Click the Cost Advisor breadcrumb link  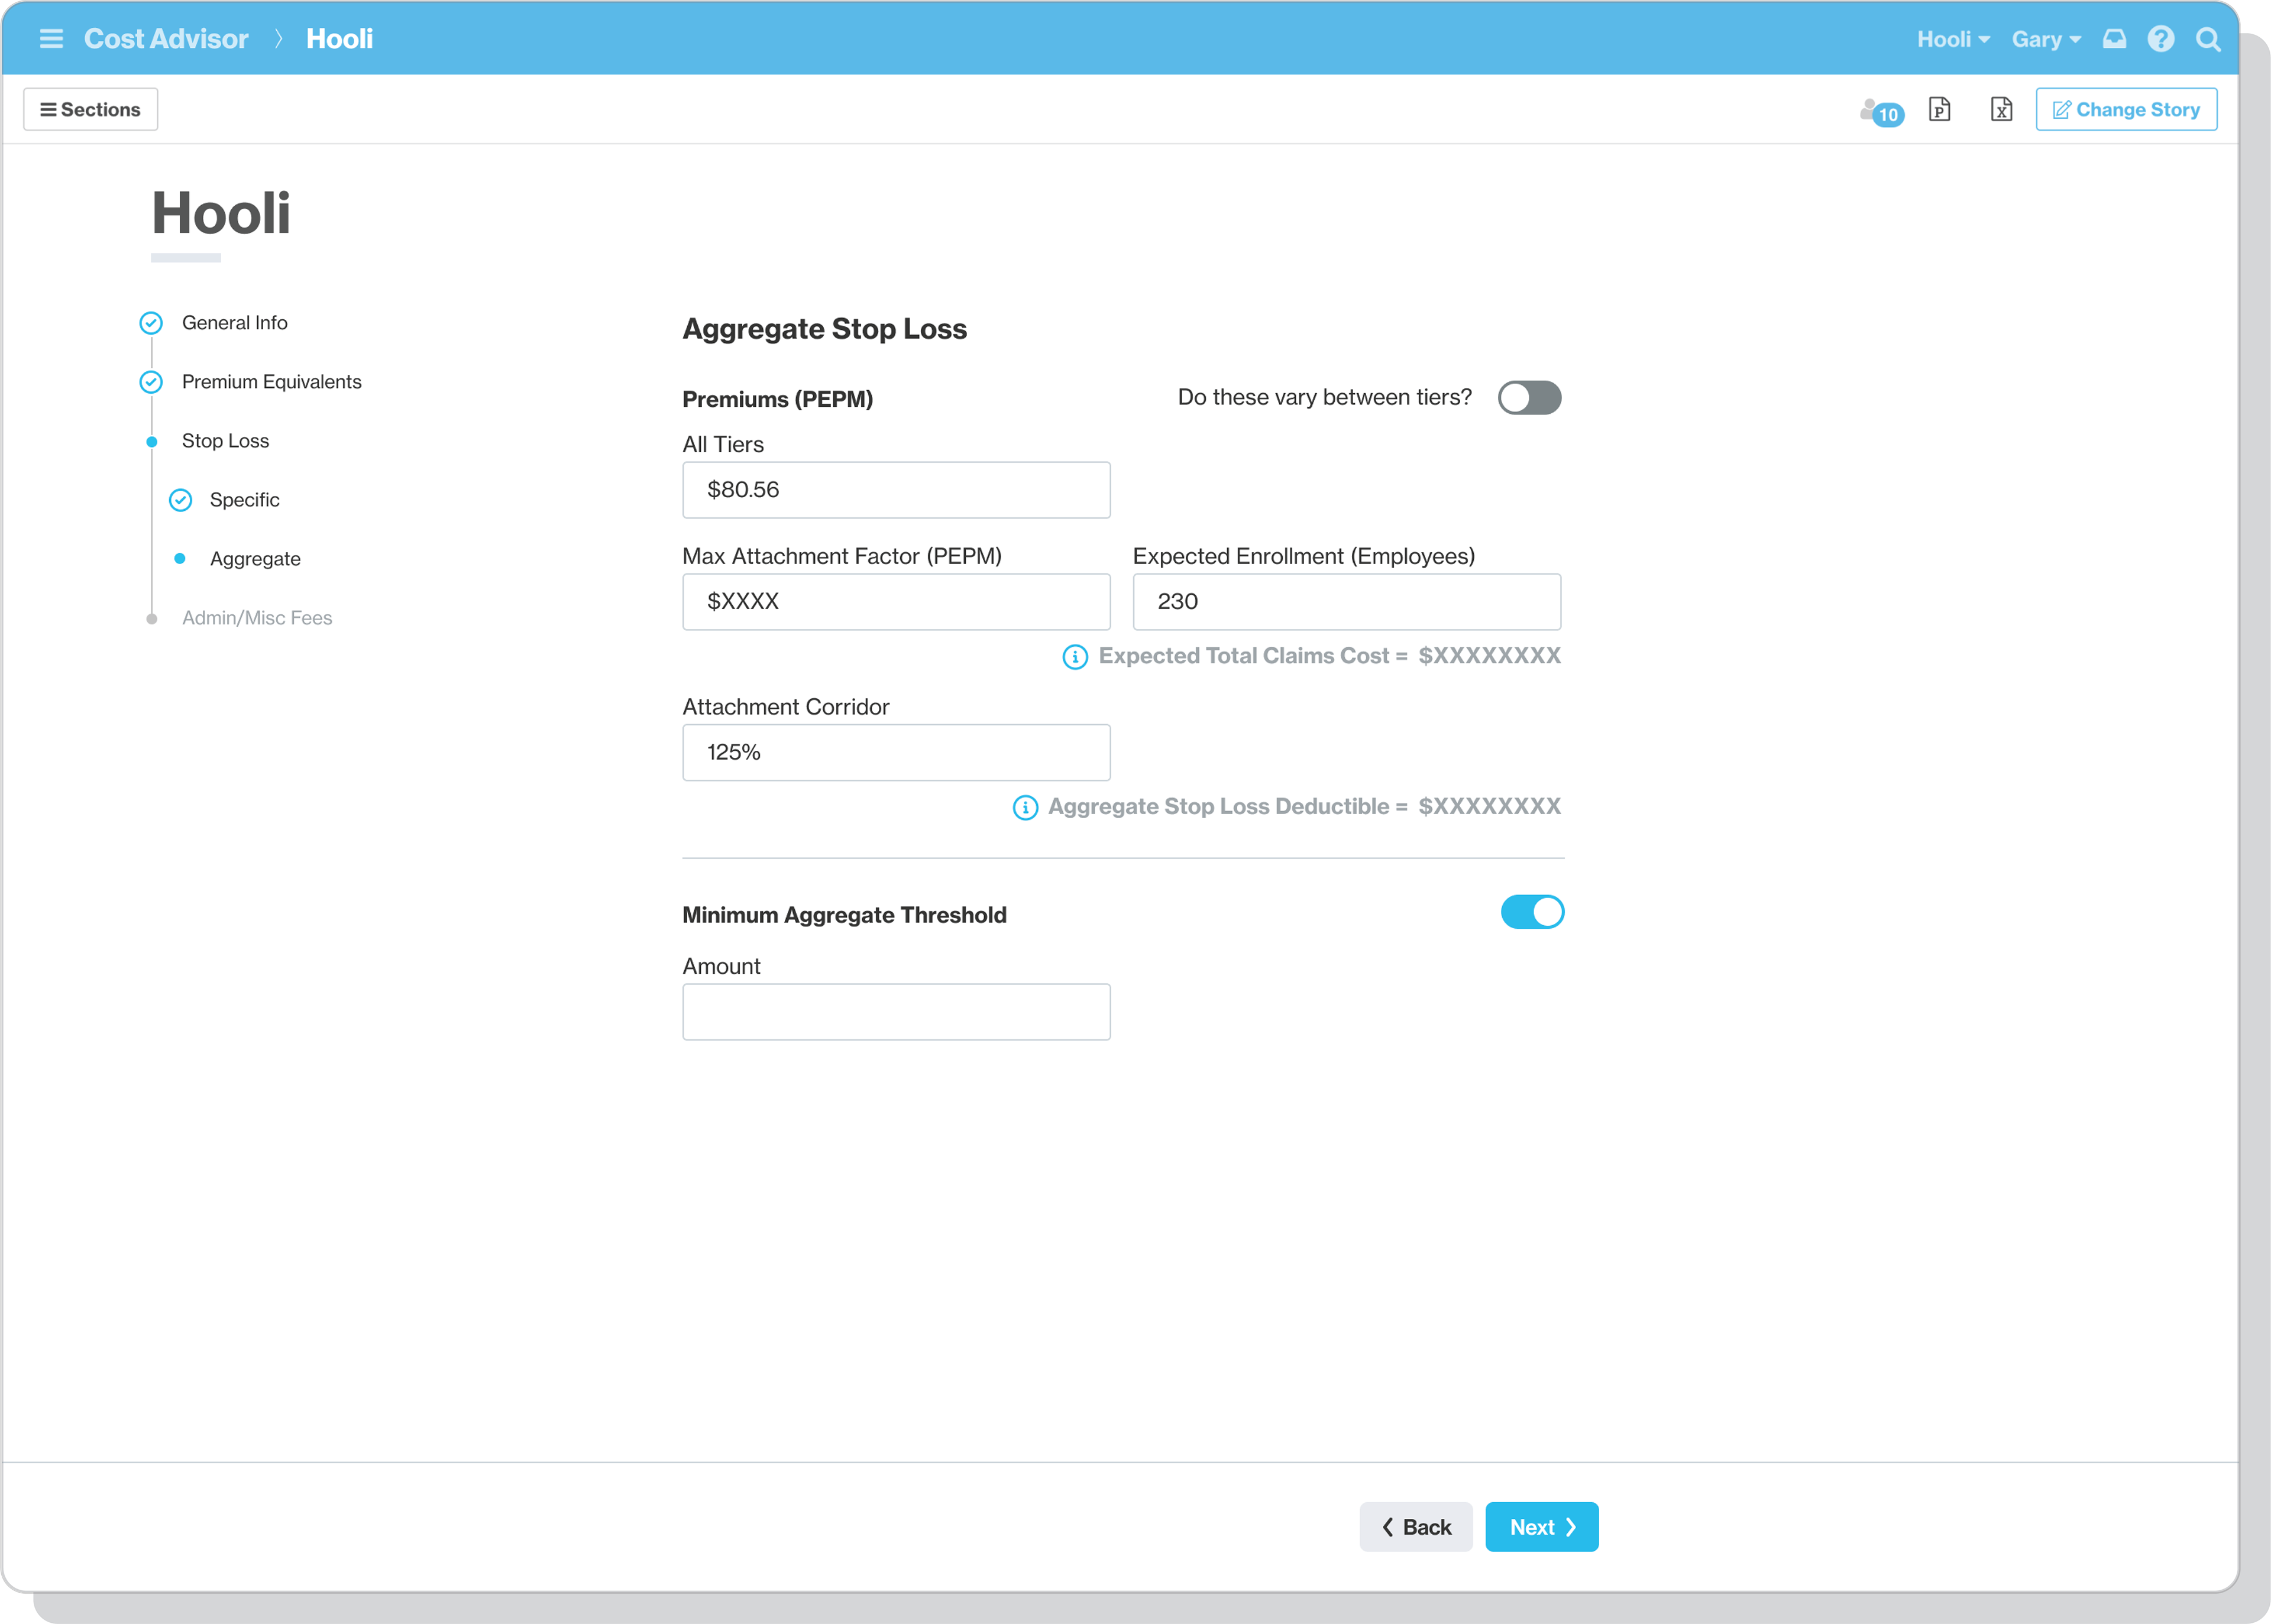(166, 39)
